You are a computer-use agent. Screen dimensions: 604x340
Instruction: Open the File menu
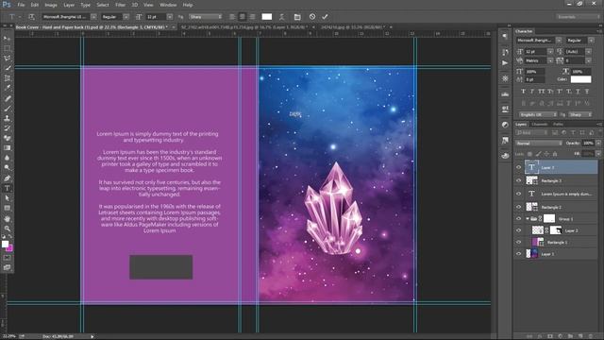click(21, 5)
